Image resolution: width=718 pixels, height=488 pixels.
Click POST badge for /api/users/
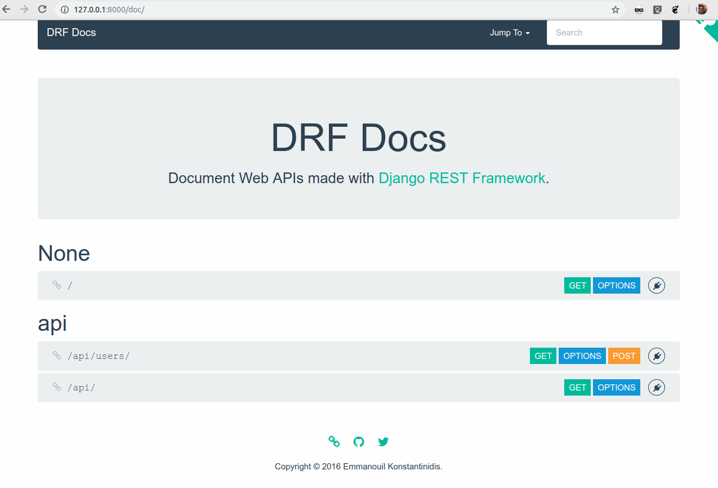coord(624,356)
